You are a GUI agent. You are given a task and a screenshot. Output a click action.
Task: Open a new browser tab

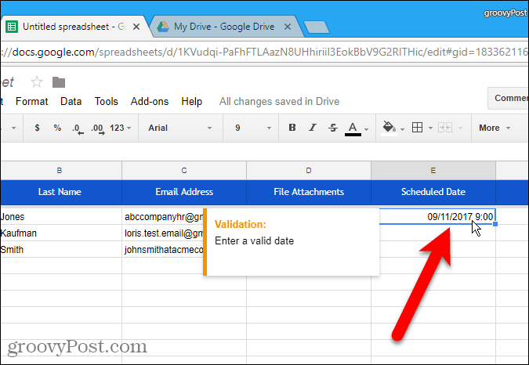317,27
